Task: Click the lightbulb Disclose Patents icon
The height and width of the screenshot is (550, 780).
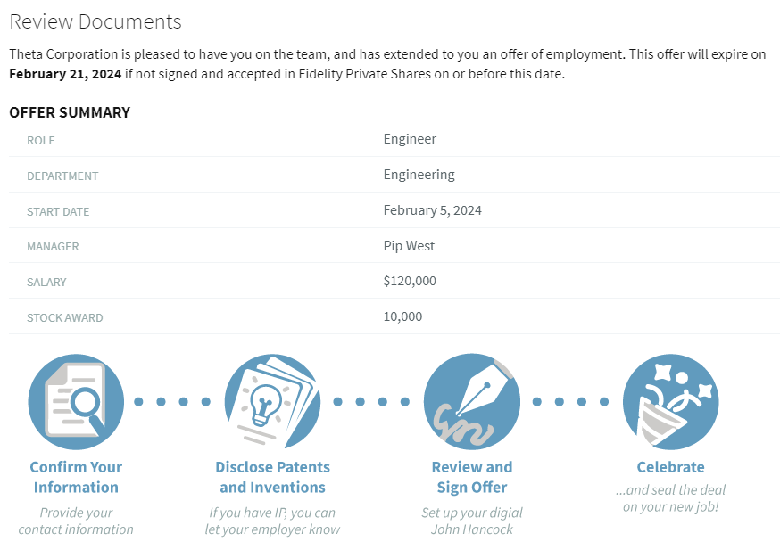Action: (272, 401)
